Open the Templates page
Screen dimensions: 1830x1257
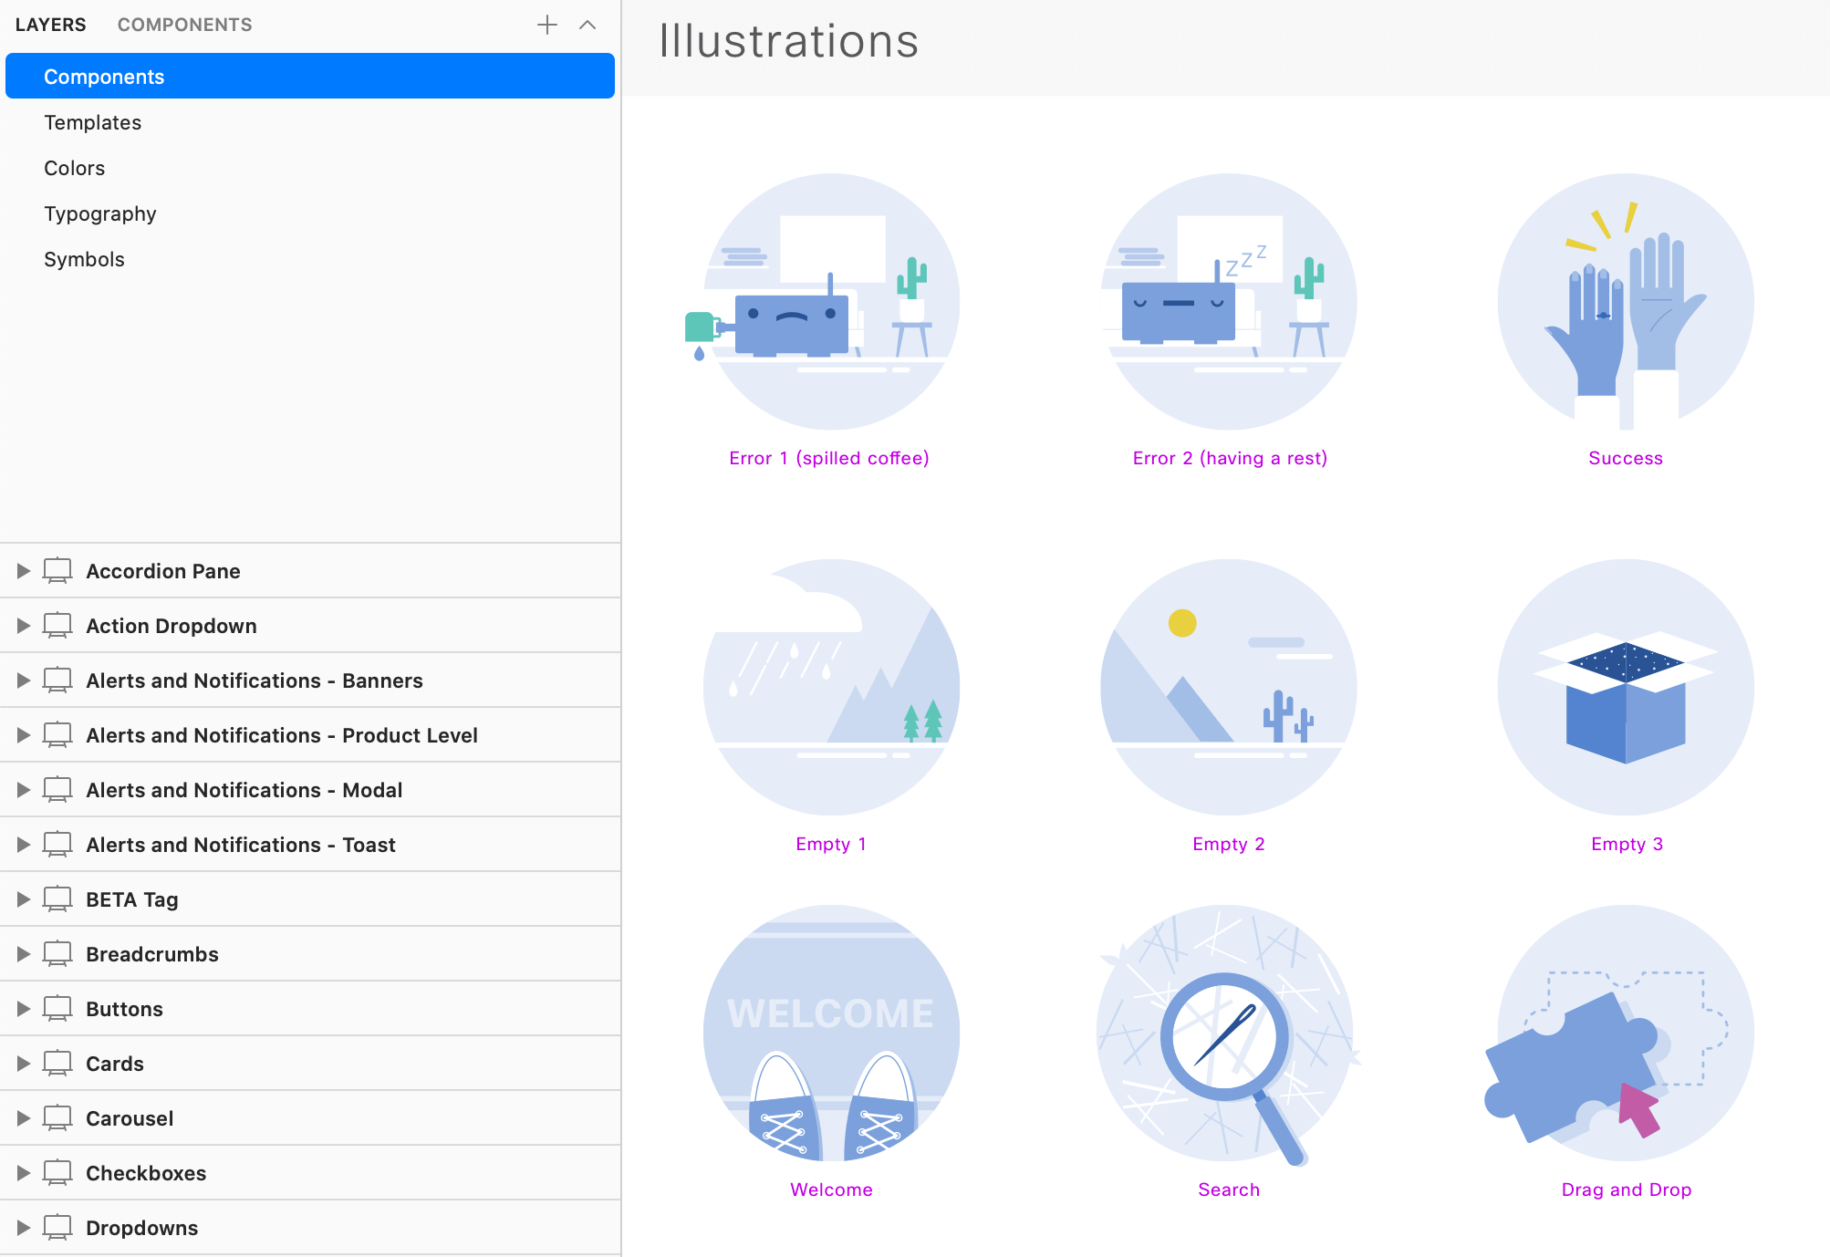[x=93, y=122]
